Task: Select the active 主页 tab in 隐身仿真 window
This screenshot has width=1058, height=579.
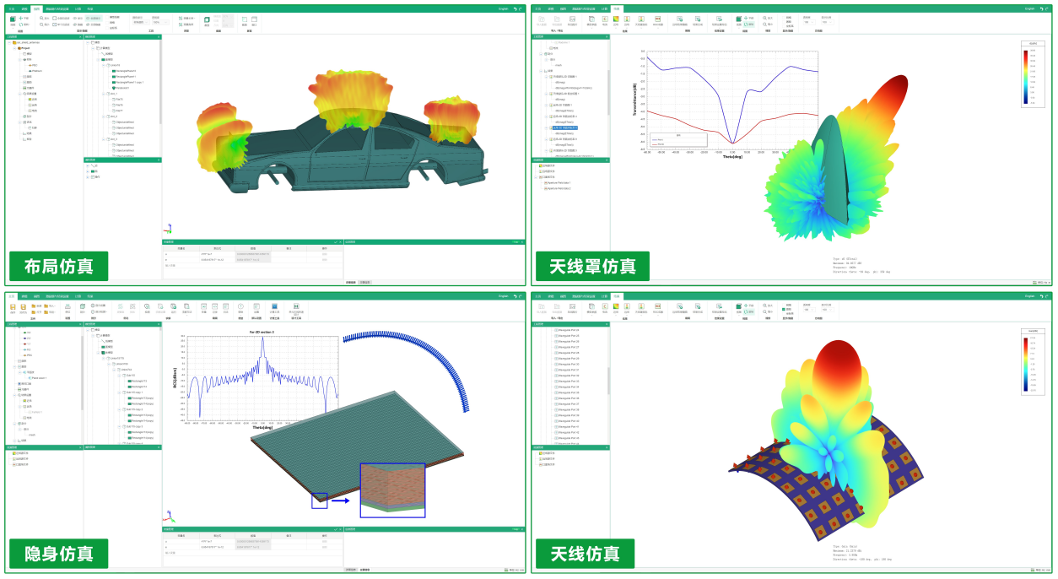Action: coord(11,296)
